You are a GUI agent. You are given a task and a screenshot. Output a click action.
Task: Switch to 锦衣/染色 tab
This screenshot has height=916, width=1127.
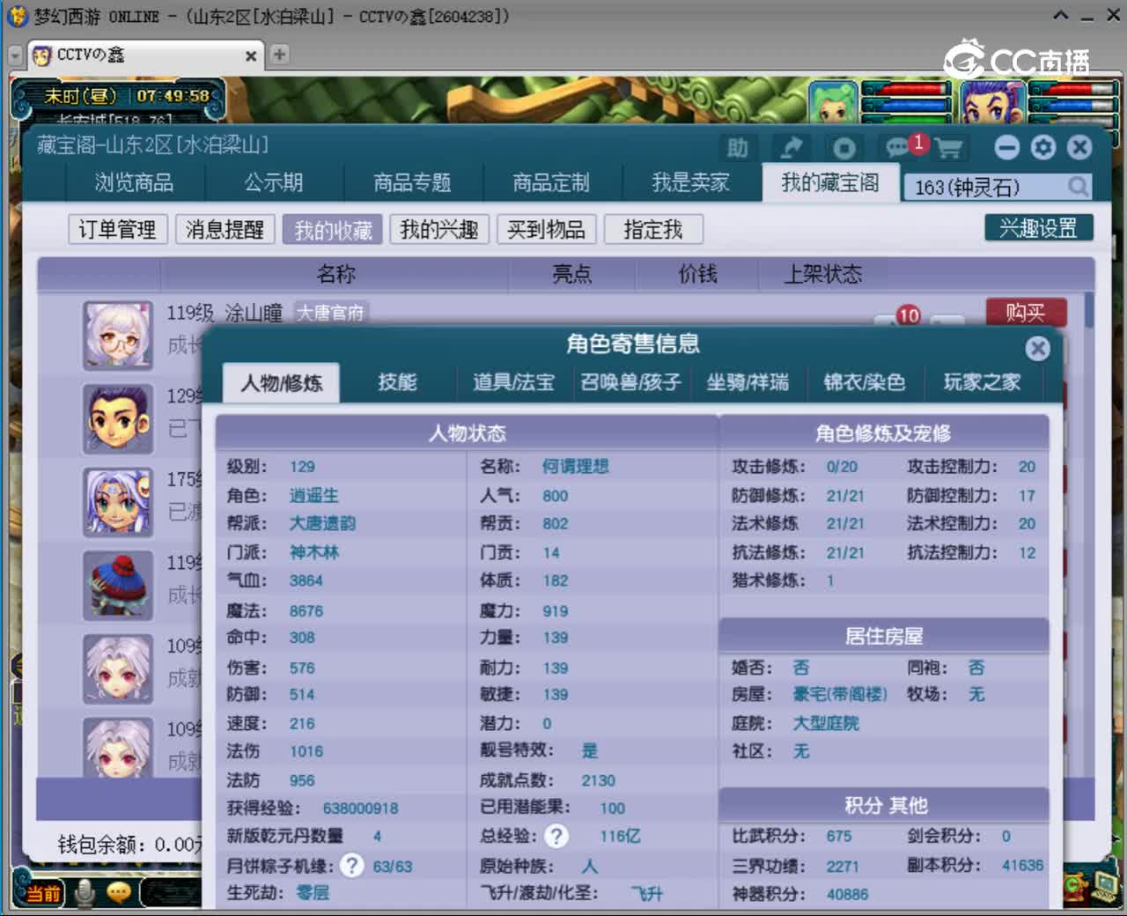point(865,382)
